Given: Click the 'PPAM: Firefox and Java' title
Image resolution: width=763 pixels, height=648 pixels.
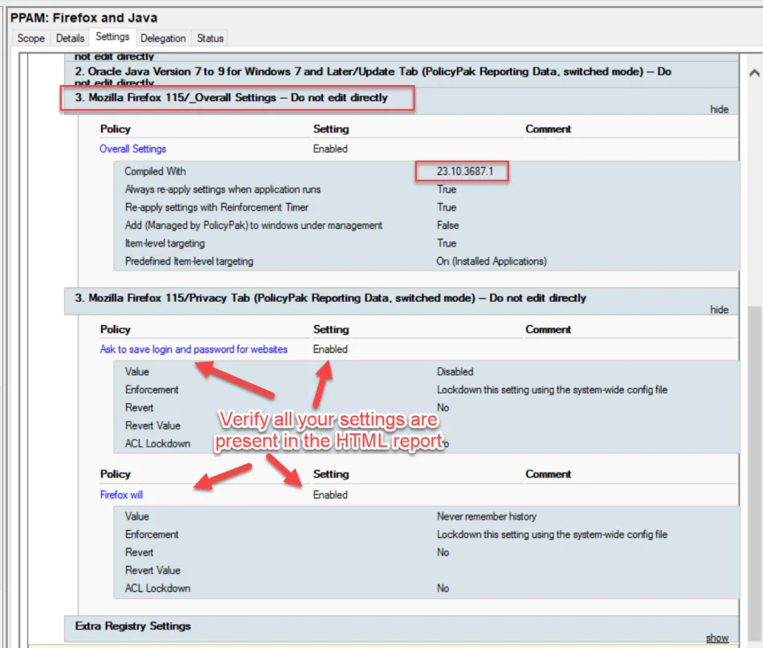Looking at the screenshot, I should click(x=84, y=17).
